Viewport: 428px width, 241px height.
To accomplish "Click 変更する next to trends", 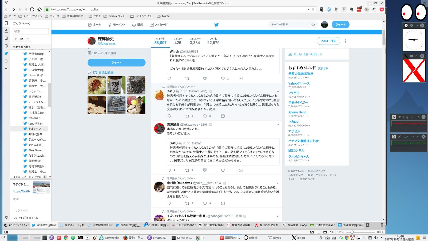I will tap(323, 69).
